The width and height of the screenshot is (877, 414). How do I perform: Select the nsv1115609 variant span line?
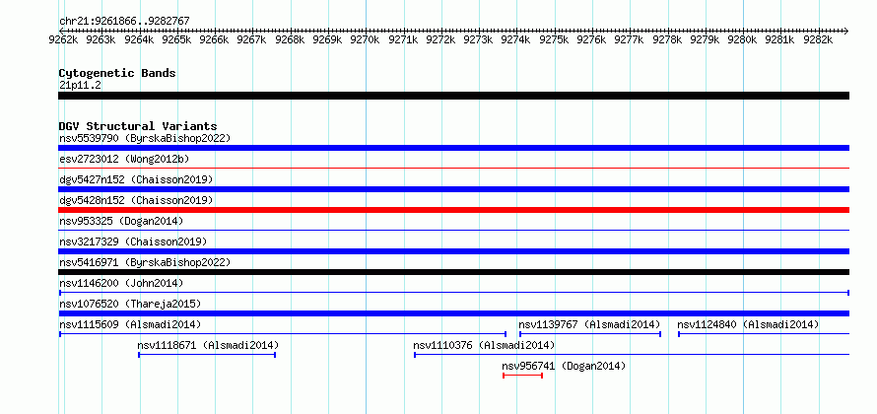(283, 334)
